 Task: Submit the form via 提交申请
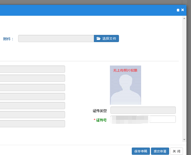pyautogui.click(x=160, y=151)
